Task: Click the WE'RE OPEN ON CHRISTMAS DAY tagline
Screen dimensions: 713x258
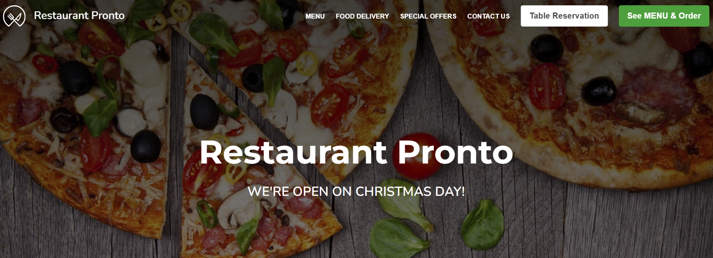Action: click(x=356, y=191)
